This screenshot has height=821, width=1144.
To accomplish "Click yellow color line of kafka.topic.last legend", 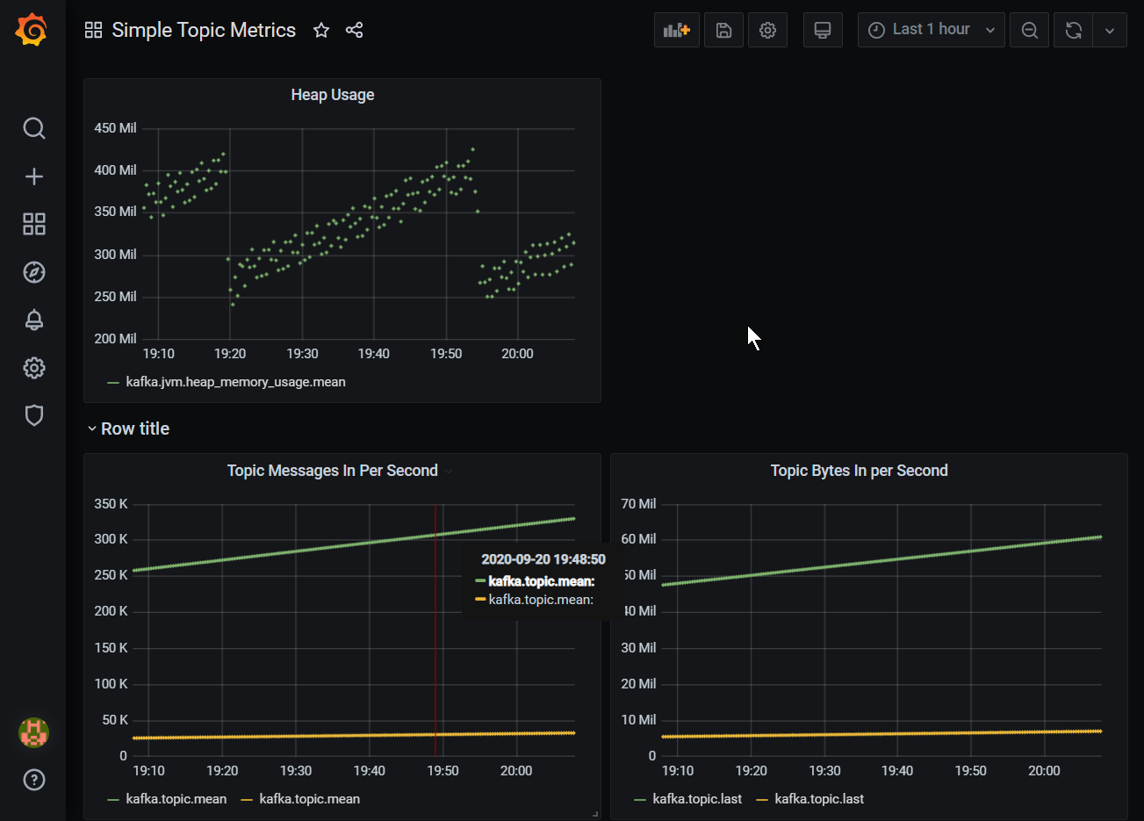I will pyautogui.click(x=761, y=800).
